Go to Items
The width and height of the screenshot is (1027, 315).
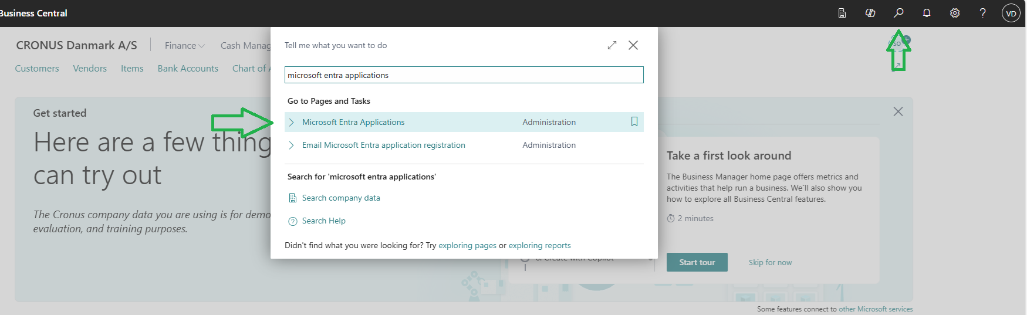click(132, 68)
